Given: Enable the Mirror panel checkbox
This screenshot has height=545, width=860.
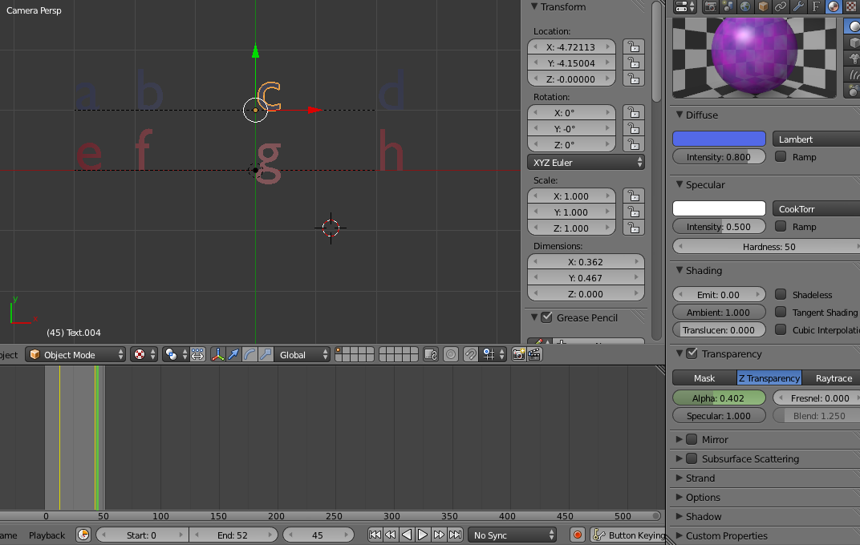Looking at the screenshot, I should (692, 438).
